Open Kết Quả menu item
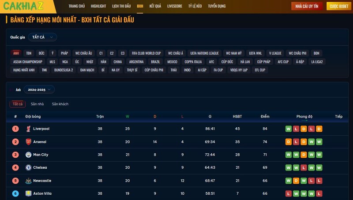This screenshot has height=200, width=353. coord(155,6)
